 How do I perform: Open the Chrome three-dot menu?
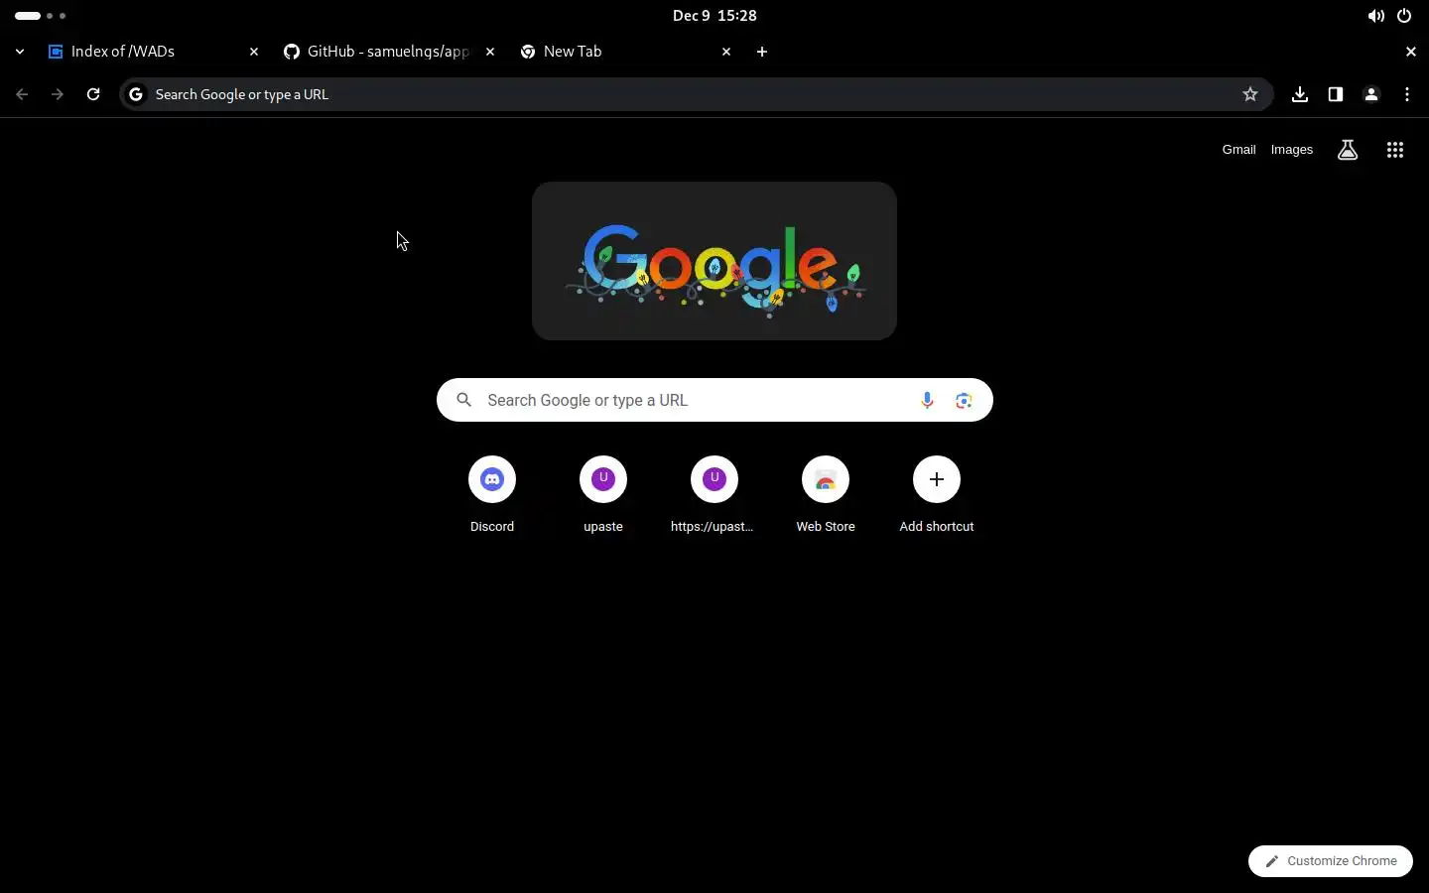click(1407, 94)
